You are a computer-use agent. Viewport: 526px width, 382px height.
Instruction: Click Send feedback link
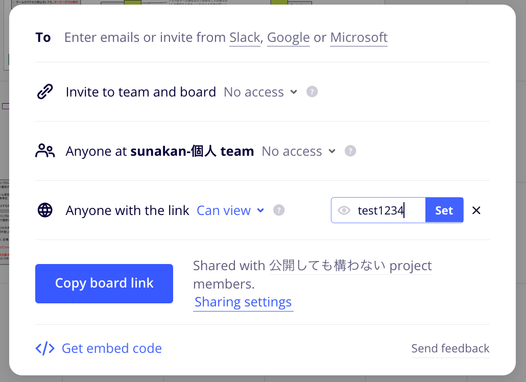(x=450, y=348)
